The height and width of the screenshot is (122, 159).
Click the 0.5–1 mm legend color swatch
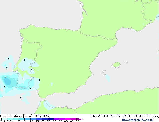10,119
